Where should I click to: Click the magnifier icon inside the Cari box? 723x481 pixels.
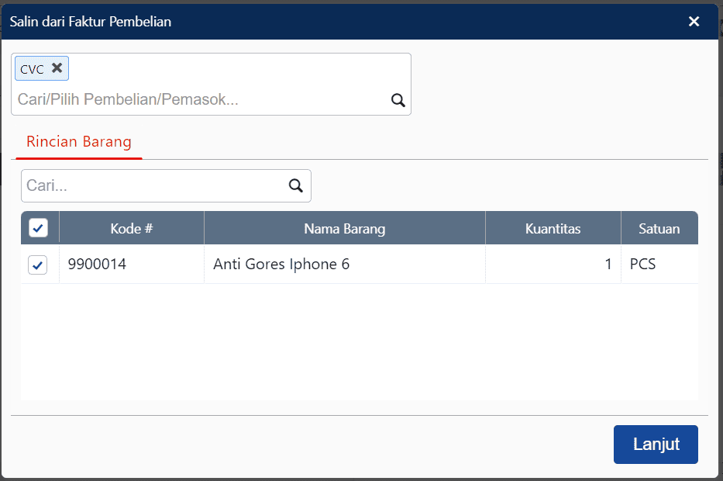pyautogui.click(x=295, y=185)
